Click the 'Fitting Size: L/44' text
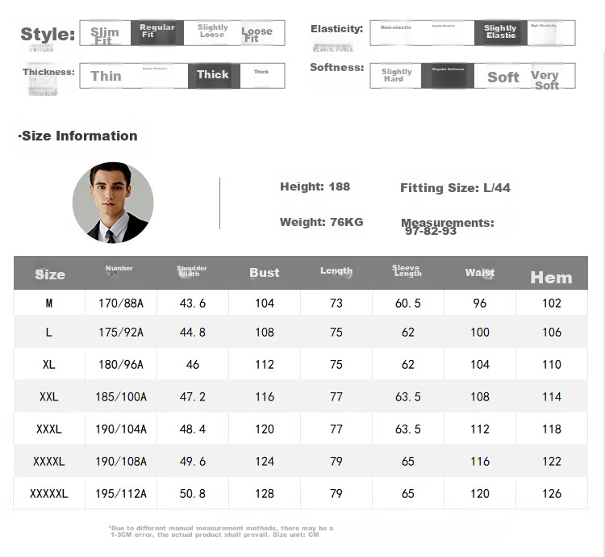 [455, 188]
